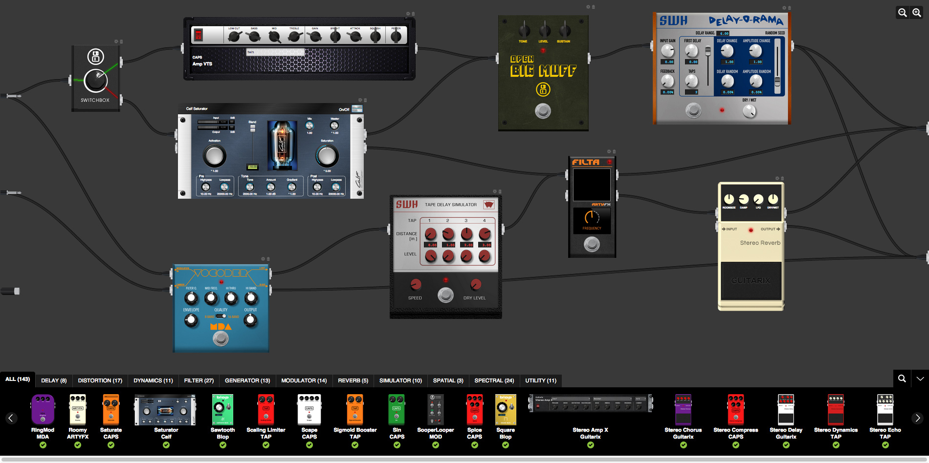Image resolution: width=929 pixels, height=463 pixels.
Task: Open the plugin search magnifier
Action: click(x=902, y=379)
